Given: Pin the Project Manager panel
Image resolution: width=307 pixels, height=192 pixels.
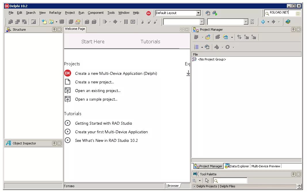Looking at the screenshot, I should (x=293, y=30).
